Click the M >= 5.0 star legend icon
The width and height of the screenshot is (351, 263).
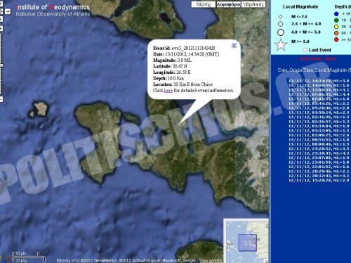[281, 44]
